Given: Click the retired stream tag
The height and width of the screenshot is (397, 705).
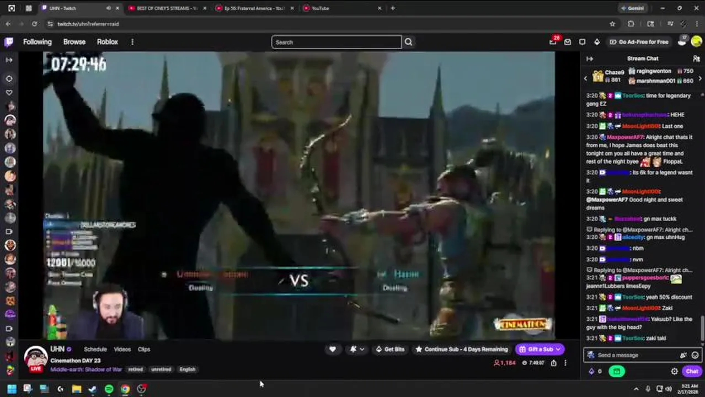Looking at the screenshot, I should pos(136,369).
